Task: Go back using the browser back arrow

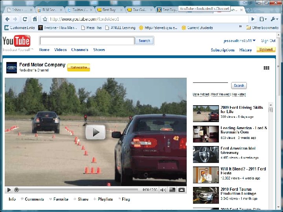Action: tap(7, 19)
